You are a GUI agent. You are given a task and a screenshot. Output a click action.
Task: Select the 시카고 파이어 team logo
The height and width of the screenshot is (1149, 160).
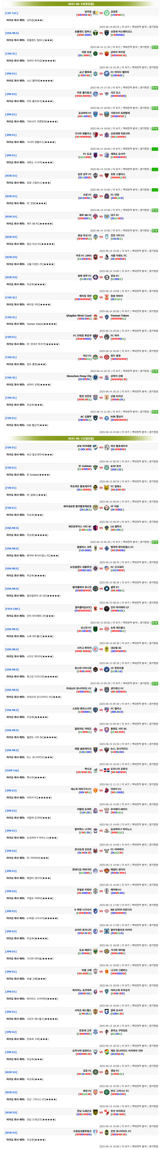tap(95, 649)
